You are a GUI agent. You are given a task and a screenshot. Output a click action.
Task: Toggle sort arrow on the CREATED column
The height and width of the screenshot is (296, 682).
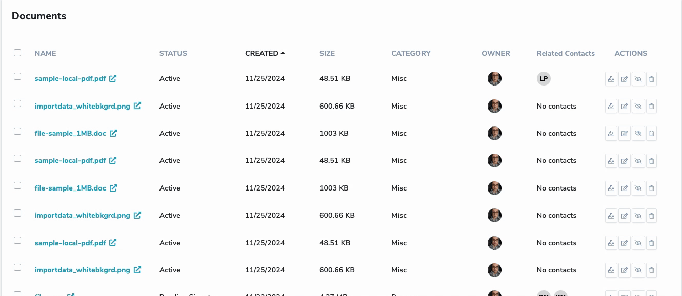coord(283,53)
